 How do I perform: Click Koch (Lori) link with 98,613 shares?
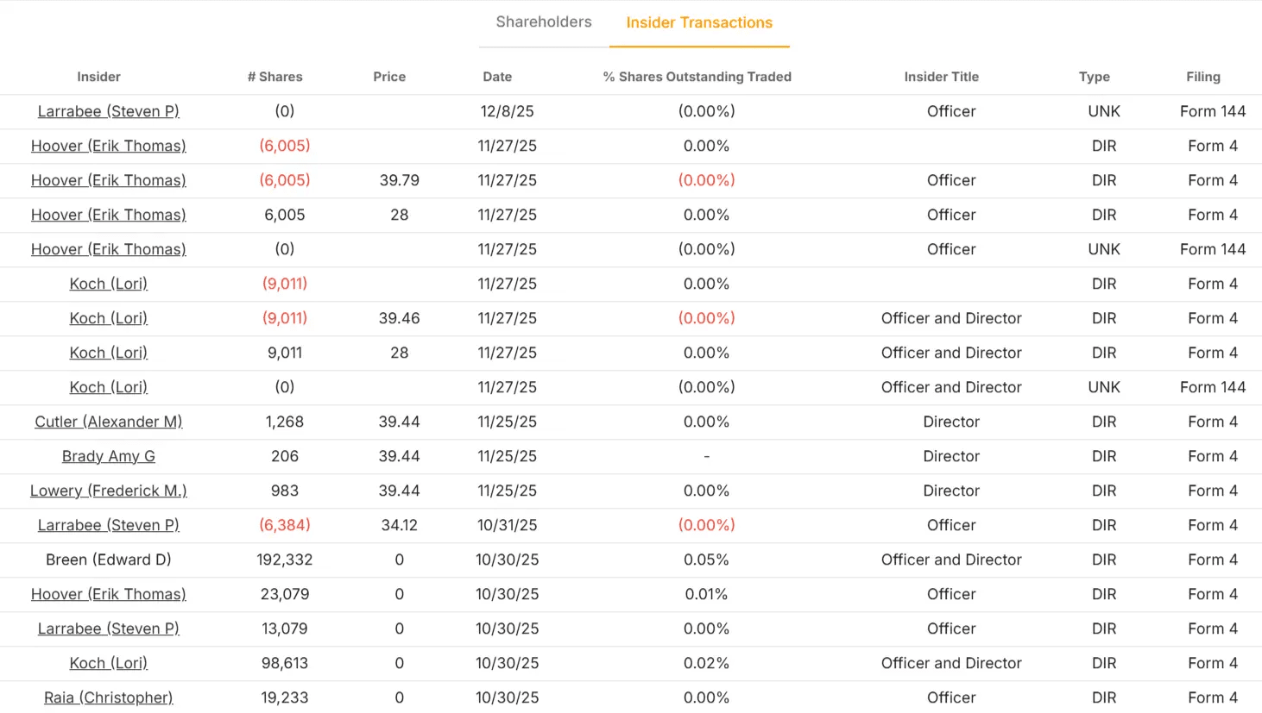click(x=109, y=663)
